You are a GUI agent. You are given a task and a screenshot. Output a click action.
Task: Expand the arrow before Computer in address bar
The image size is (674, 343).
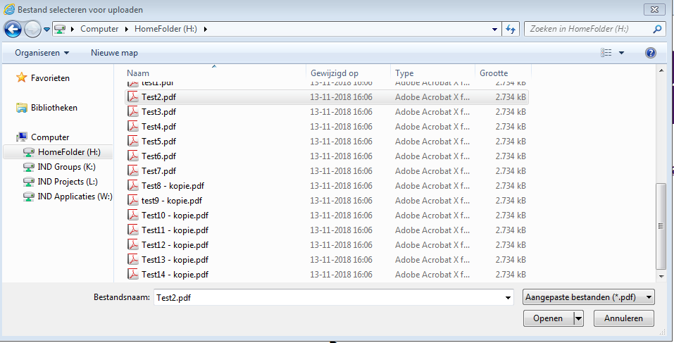tap(71, 29)
